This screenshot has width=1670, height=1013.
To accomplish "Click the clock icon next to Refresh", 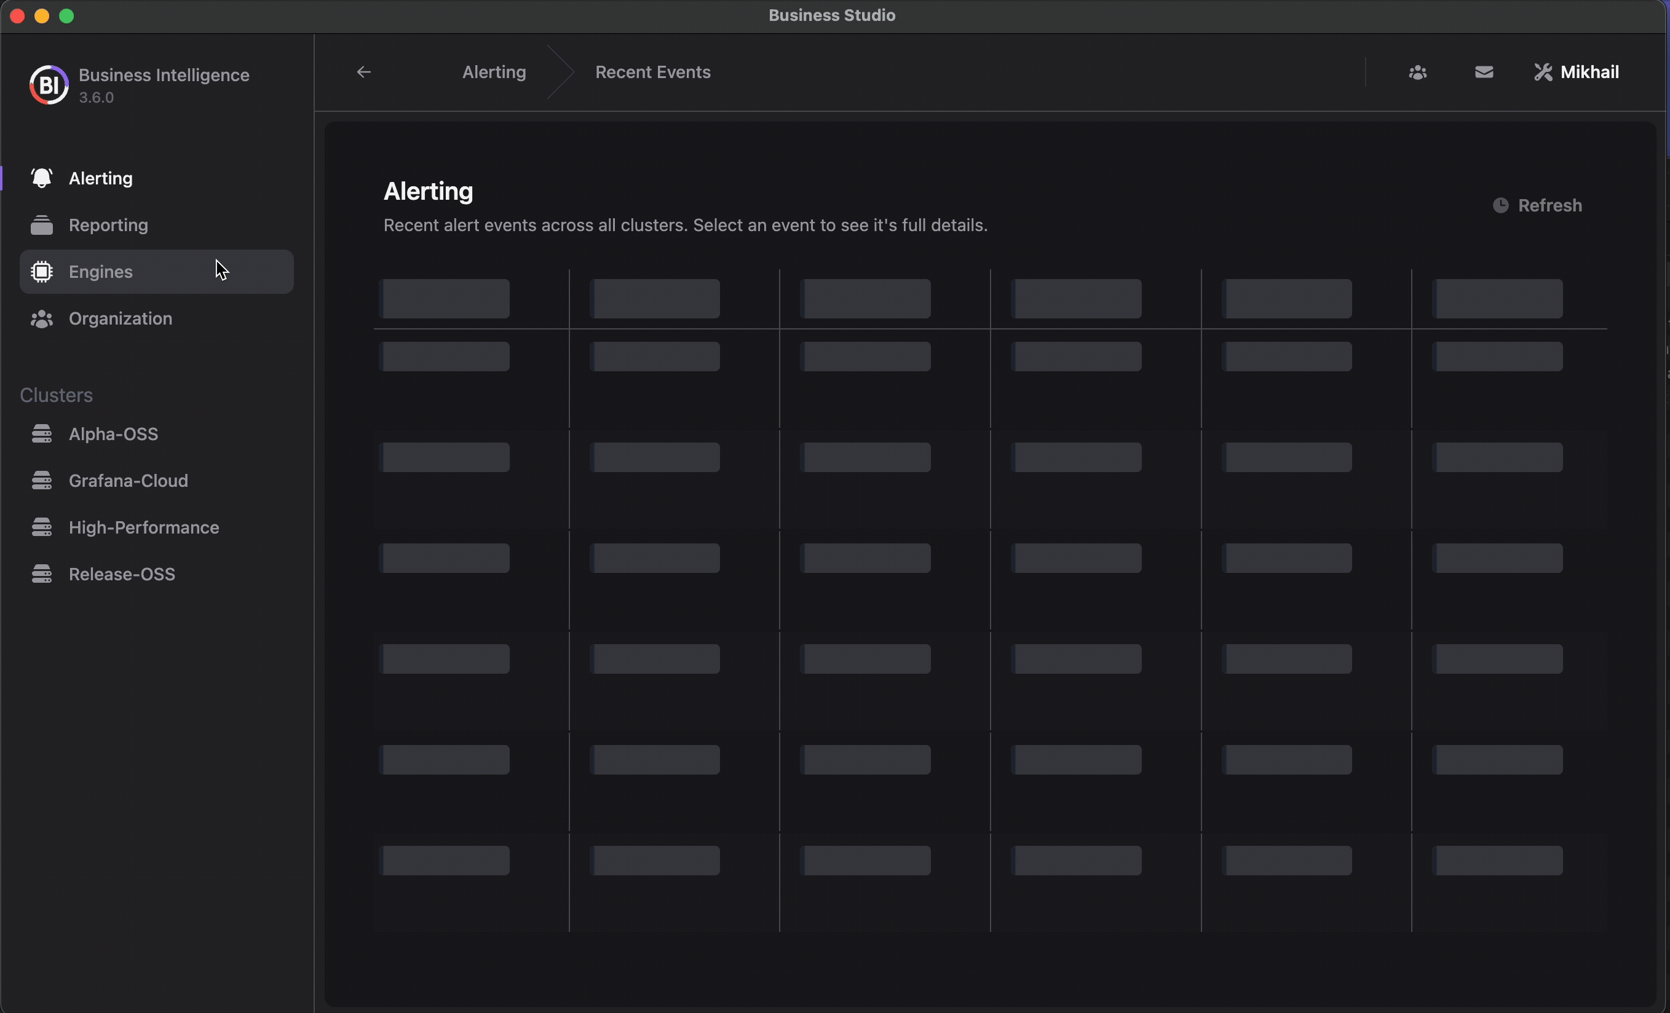I will click(x=1500, y=205).
